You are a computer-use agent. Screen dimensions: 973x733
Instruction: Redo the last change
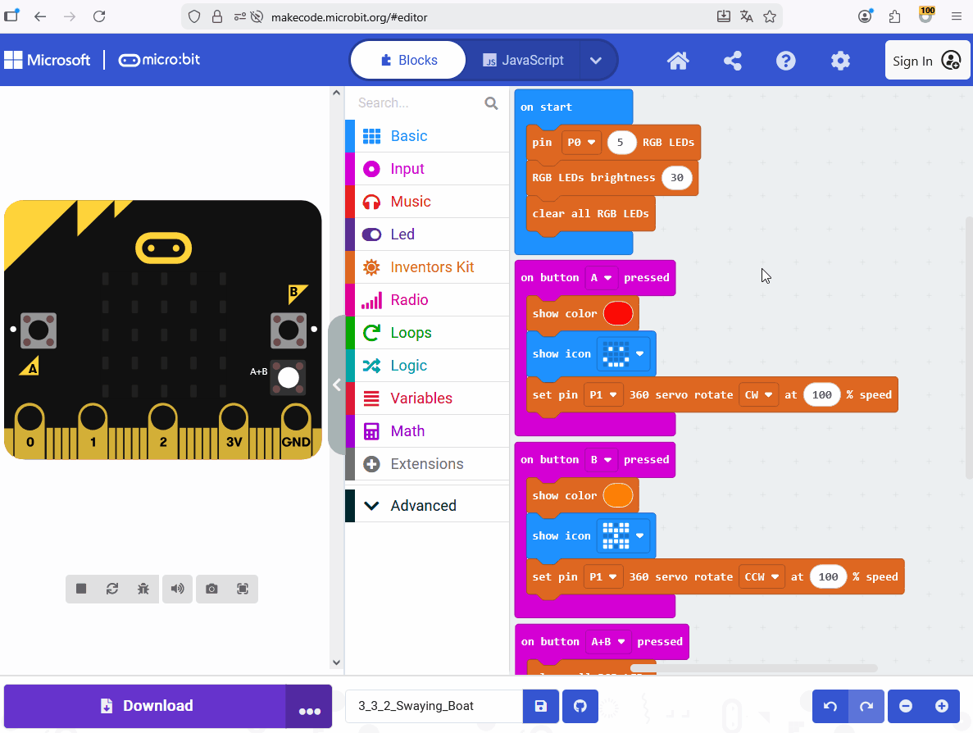[866, 706]
